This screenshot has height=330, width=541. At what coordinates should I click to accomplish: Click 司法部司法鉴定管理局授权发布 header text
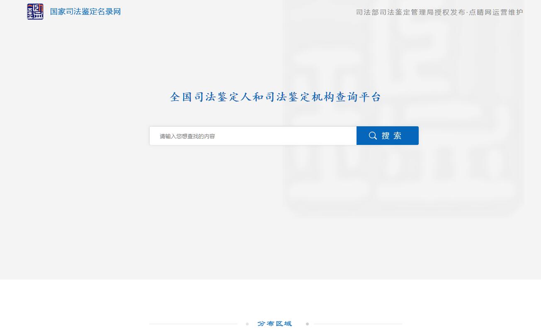point(410,12)
